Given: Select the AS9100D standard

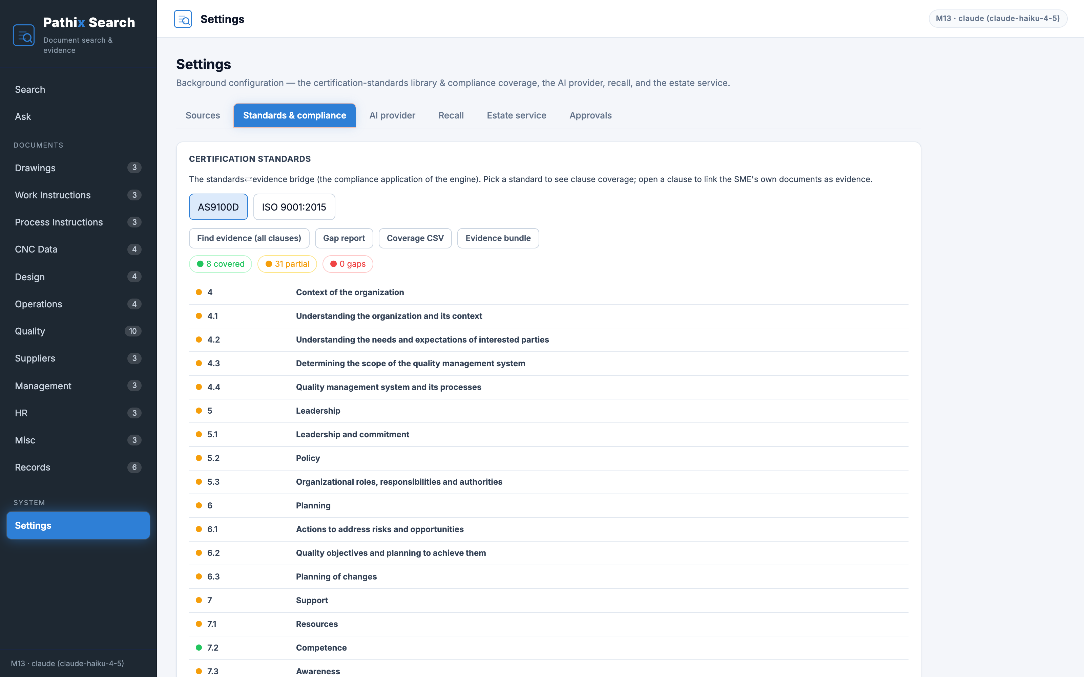Looking at the screenshot, I should (x=218, y=207).
